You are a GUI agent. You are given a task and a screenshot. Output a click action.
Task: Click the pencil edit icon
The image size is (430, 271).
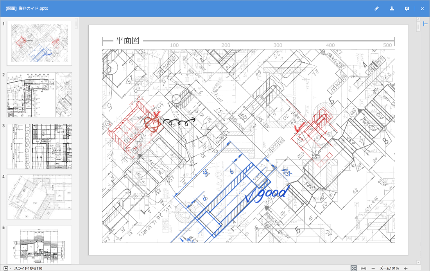[376, 9]
